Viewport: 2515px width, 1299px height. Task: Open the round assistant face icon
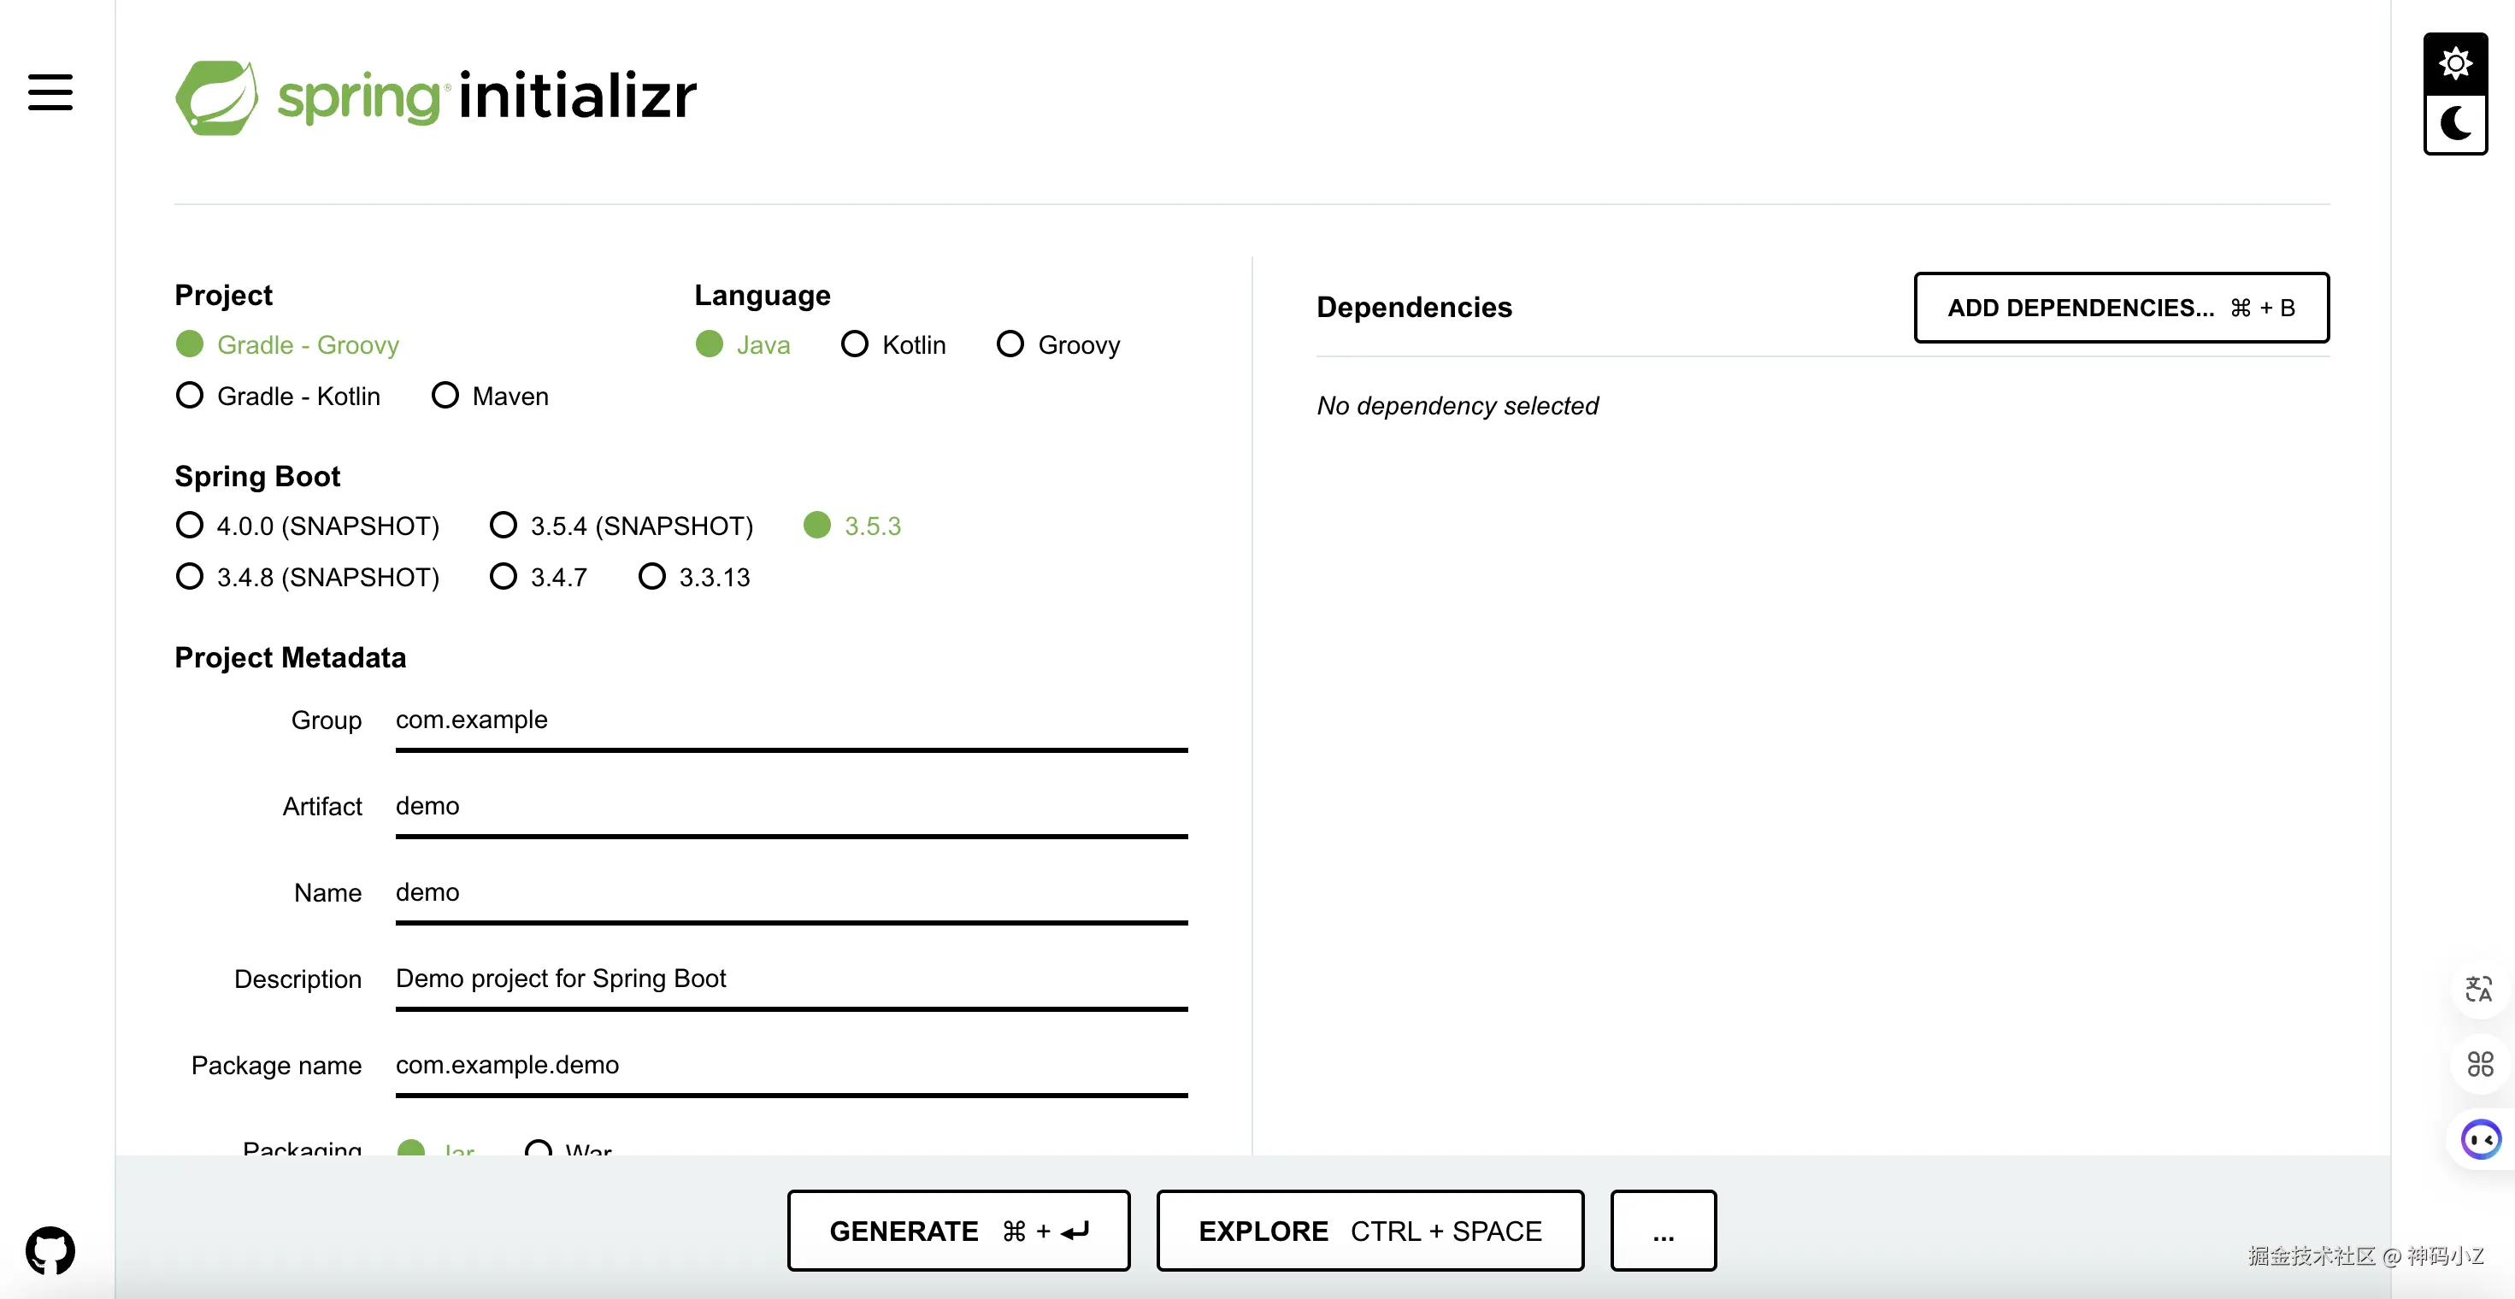coord(2480,1138)
